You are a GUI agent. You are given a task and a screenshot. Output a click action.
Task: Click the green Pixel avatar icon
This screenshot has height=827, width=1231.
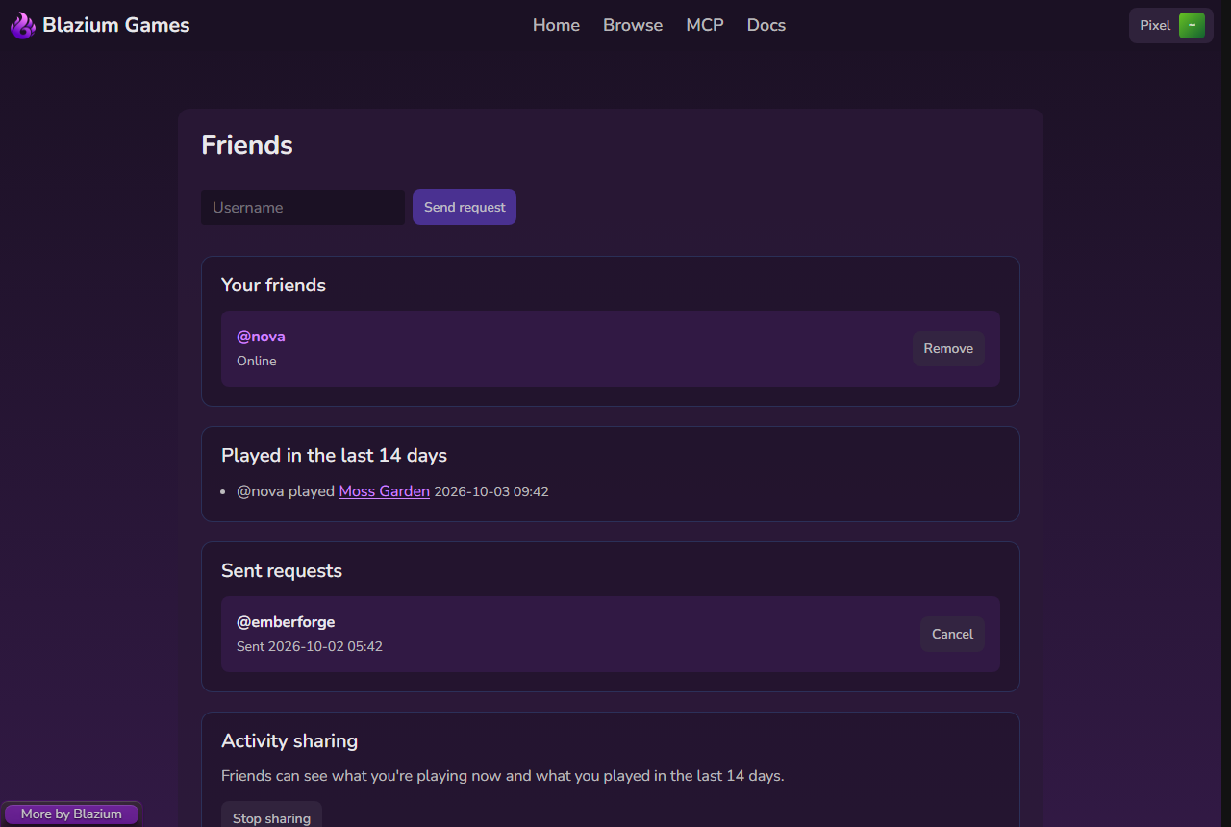tap(1192, 26)
